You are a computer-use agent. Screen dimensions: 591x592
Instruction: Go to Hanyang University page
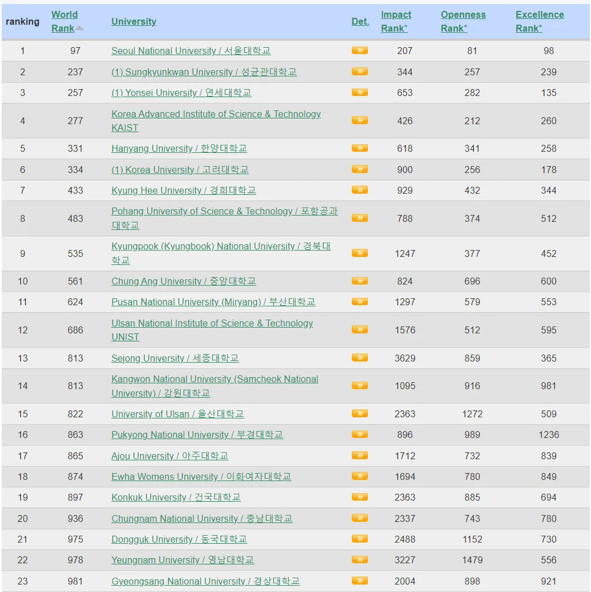point(179,148)
